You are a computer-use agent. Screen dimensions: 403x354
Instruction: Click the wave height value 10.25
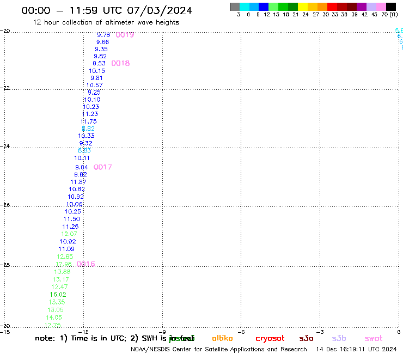(x=73, y=211)
